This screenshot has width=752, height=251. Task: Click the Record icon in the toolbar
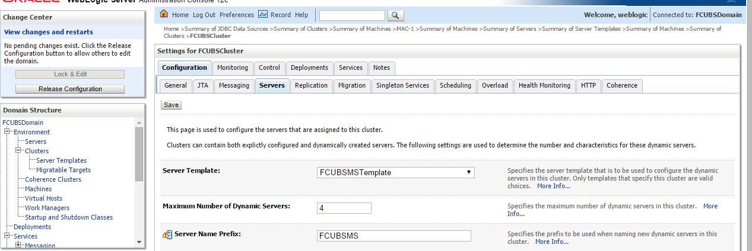click(x=263, y=14)
